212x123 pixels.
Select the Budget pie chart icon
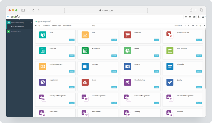click(127, 50)
